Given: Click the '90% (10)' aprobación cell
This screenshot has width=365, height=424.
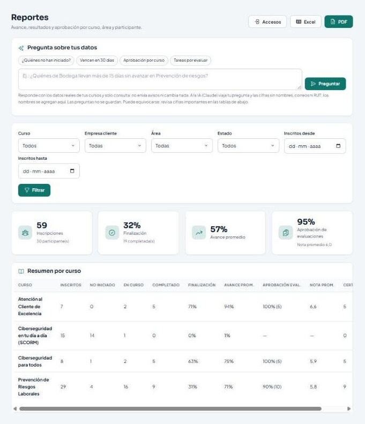Looking at the screenshot, I should tap(272, 386).
